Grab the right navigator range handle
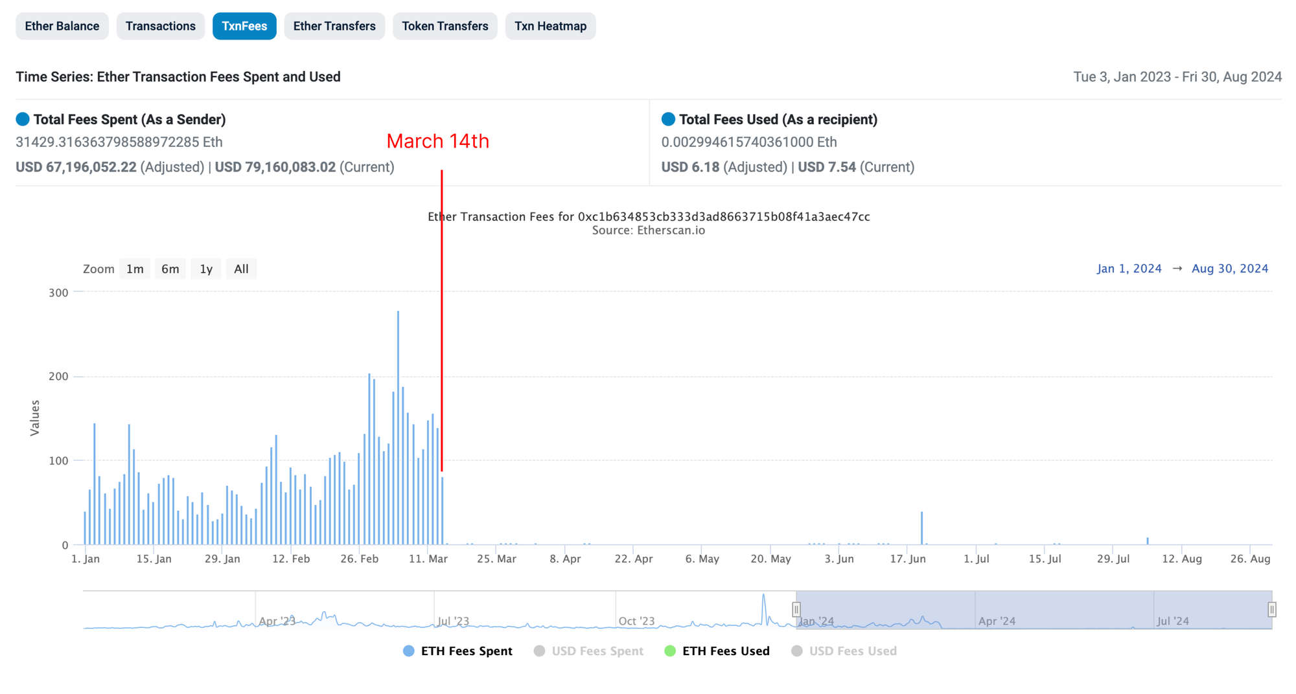This screenshot has height=694, width=1296. click(x=1271, y=609)
